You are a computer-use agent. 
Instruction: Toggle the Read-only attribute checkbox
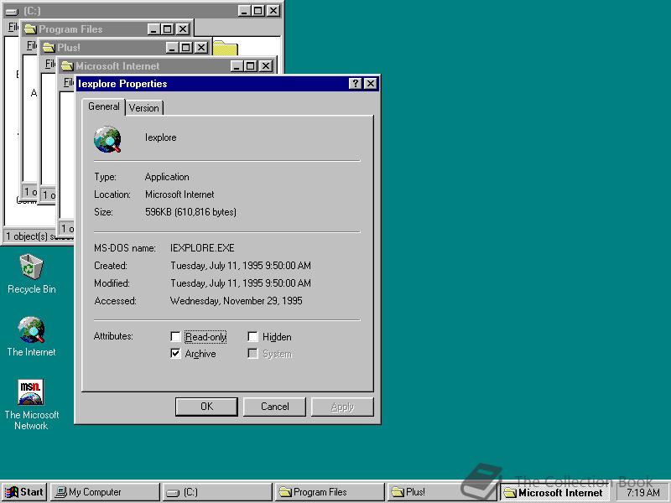click(175, 337)
